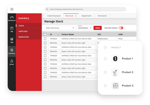Open the Consolidated select dropdown
Viewport: 150px width, 105px height.
(85, 28)
